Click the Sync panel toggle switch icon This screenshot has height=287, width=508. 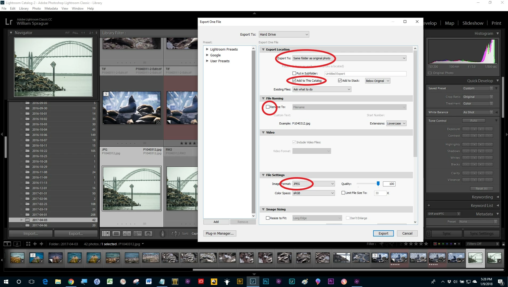429,234
